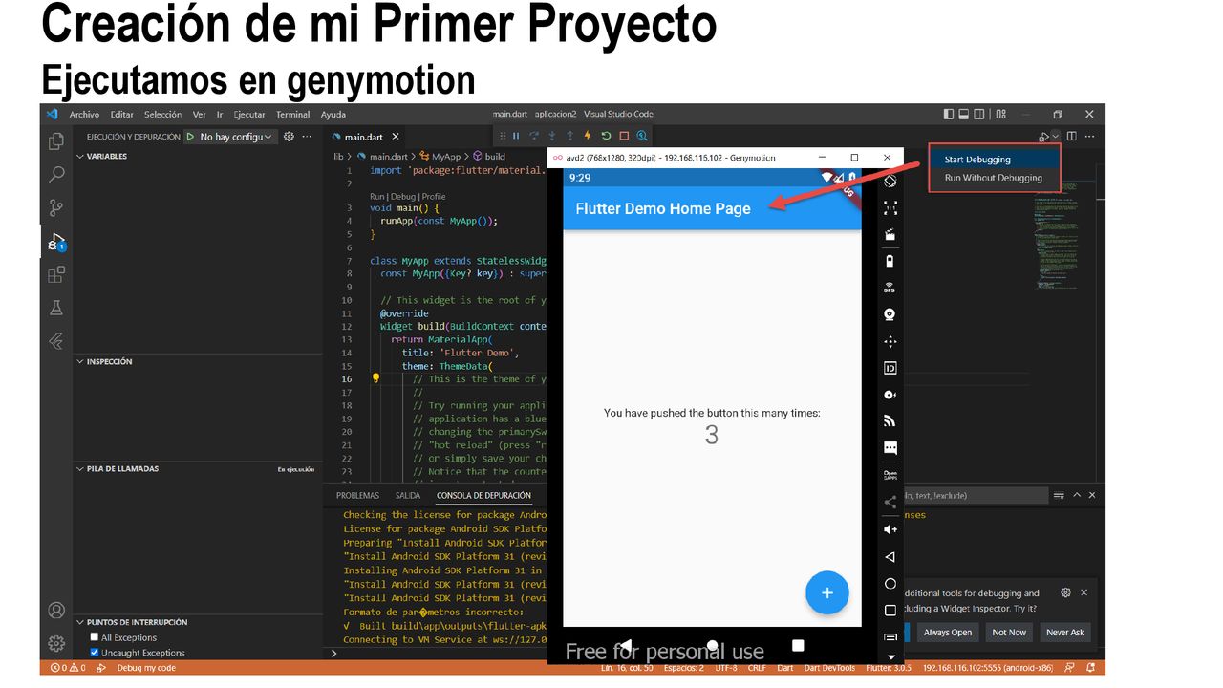Screen dimensions: 1223x688
Task: Open the Flutter outline sidebar icon
Action: [56, 340]
